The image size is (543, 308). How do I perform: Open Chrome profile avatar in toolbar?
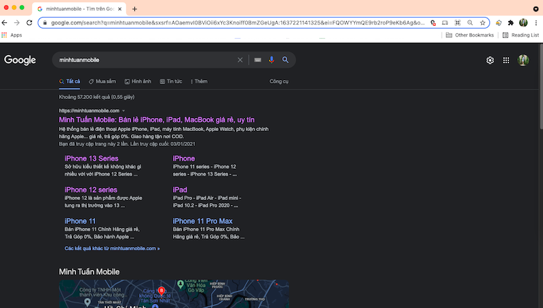coord(523,22)
